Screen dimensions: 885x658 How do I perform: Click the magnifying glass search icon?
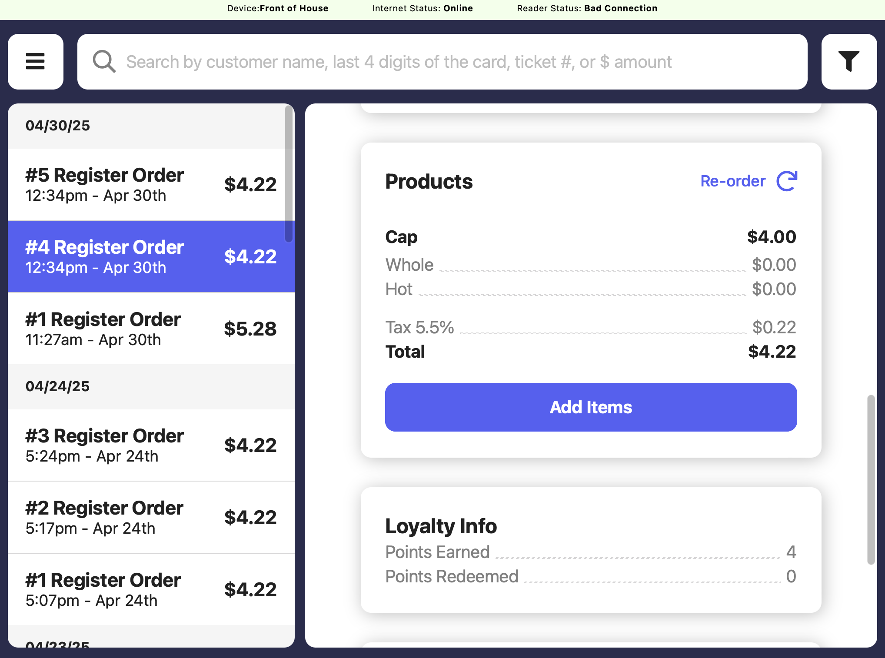pos(104,62)
